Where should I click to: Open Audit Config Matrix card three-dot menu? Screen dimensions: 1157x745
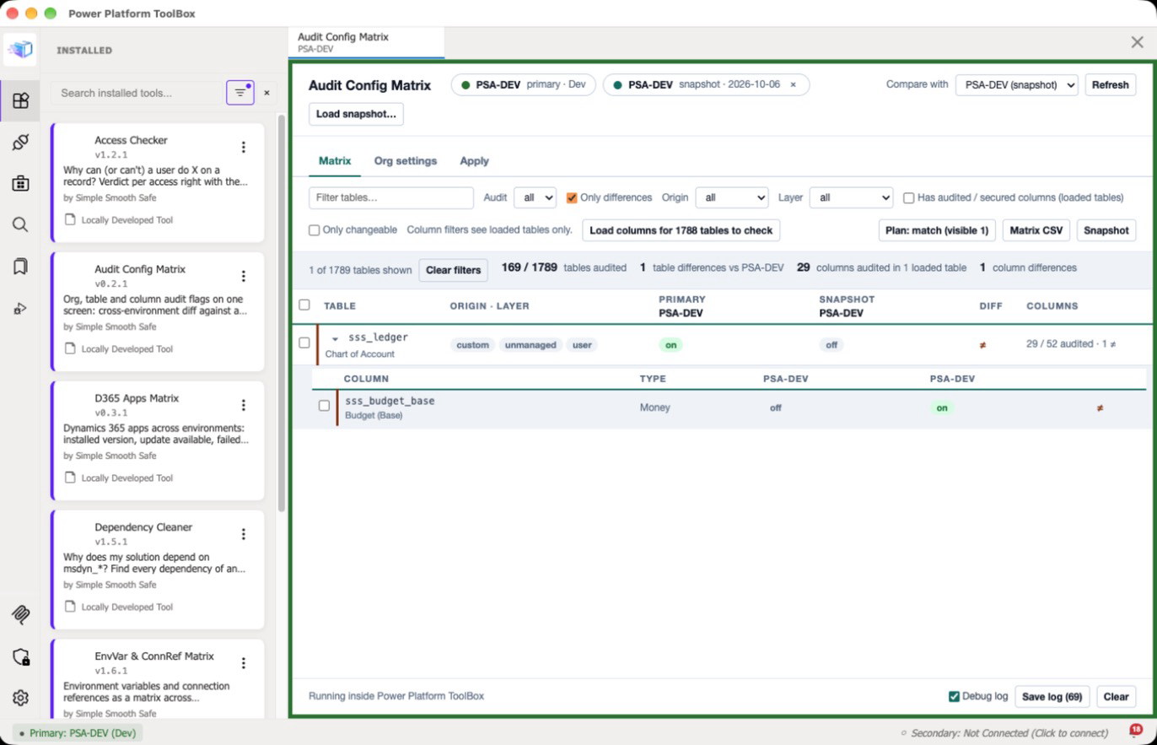(x=244, y=276)
